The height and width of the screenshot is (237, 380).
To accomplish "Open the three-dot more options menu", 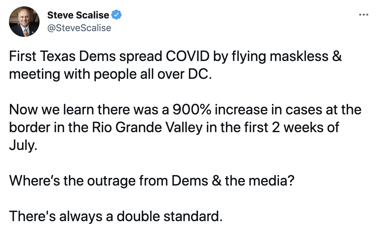I will [x=363, y=15].
